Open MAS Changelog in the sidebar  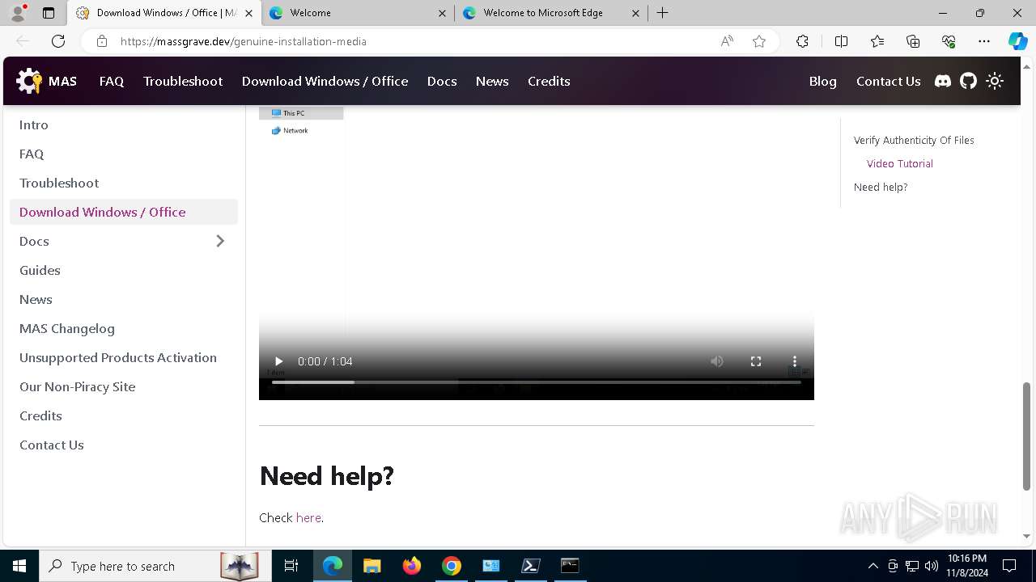[x=124, y=328]
